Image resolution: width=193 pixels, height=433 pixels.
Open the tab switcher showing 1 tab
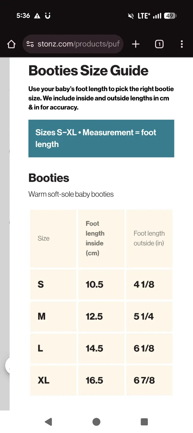(159, 44)
